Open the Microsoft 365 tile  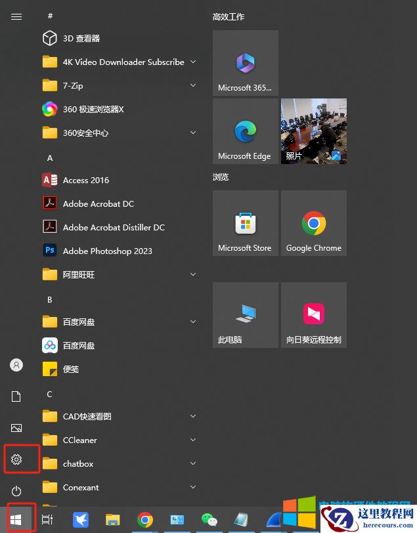click(x=245, y=63)
